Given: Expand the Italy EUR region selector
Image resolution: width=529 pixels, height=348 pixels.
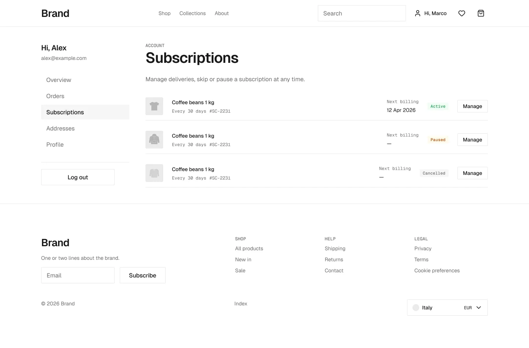Looking at the screenshot, I should click(447, 308).
